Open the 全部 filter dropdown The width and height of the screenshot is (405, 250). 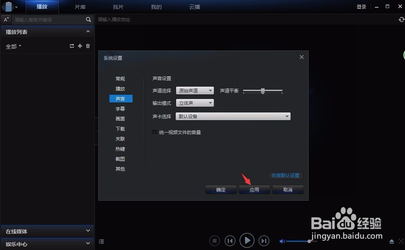[13, 47]
